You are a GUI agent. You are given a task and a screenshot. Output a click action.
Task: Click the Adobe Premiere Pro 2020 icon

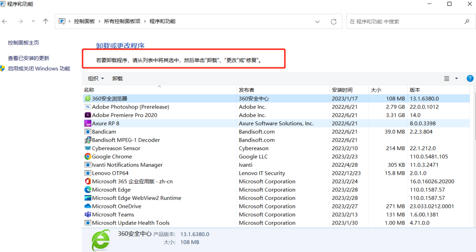point(87,115)
